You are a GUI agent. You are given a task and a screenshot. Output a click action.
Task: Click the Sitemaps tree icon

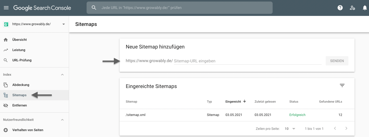coord(6,95)
